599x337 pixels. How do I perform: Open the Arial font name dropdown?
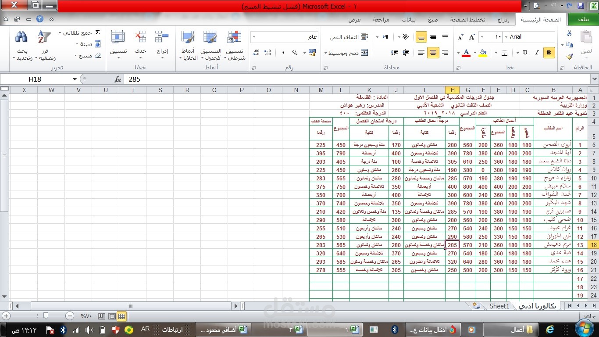coord(506,37)
